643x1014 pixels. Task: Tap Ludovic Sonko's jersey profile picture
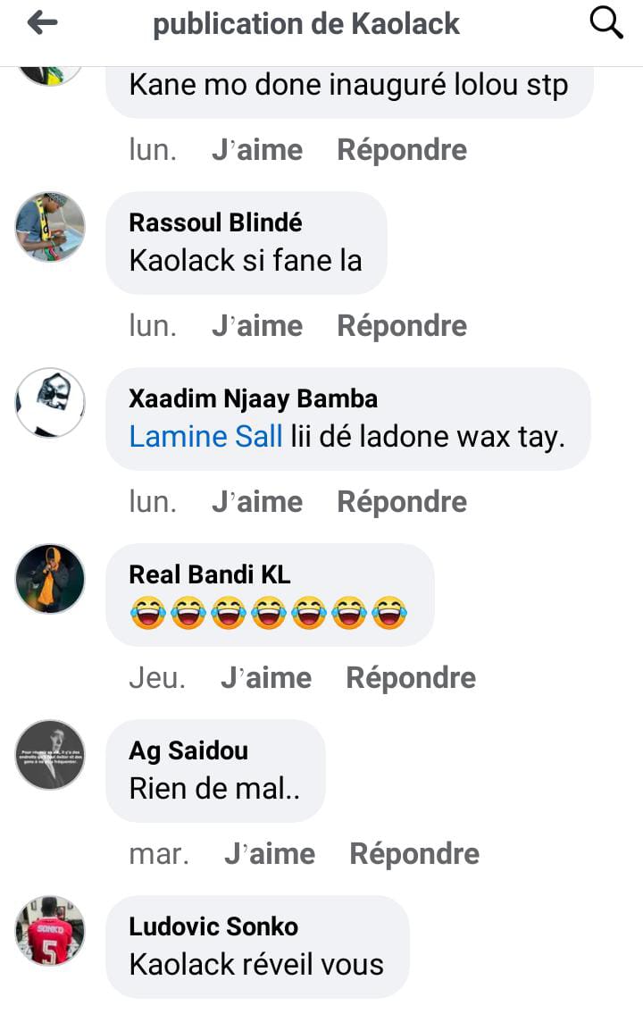click(x=50, y=931)
